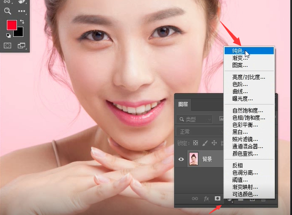
Task: Select the Zoom tool
Action: point(8,11)
